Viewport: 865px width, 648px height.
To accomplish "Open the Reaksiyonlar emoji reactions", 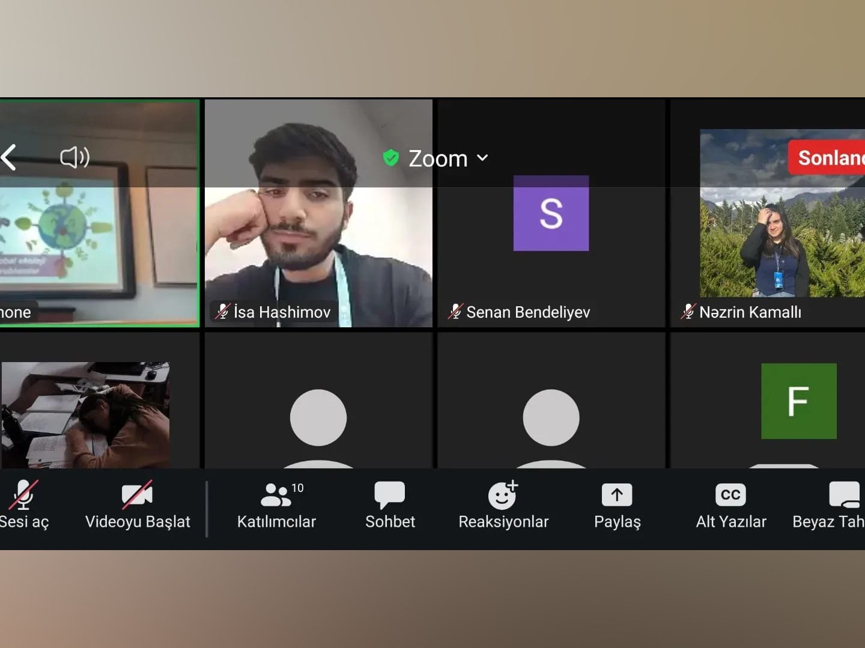I will click(503, 505).
